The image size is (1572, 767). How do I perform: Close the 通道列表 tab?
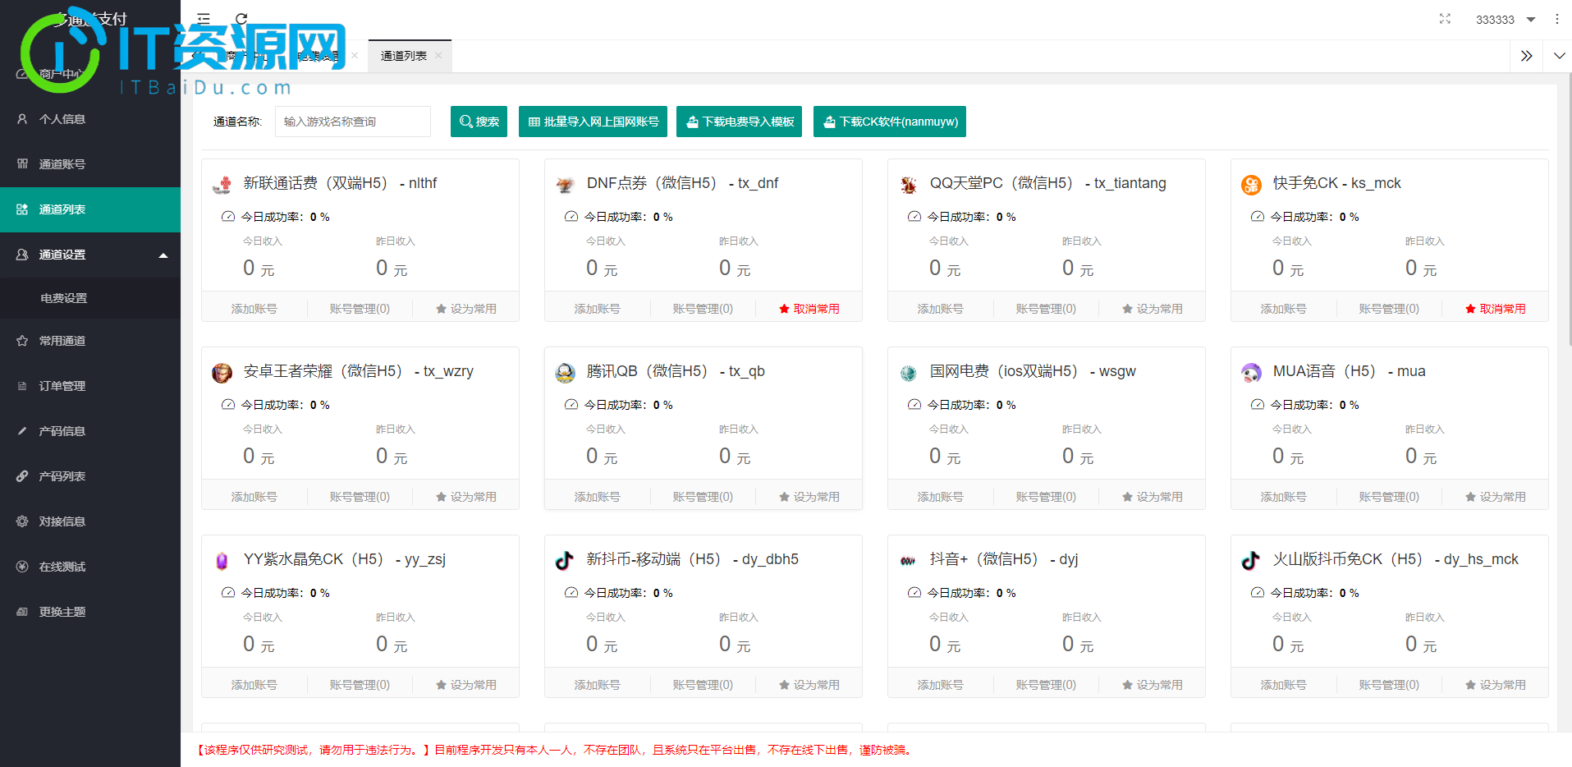438,56
